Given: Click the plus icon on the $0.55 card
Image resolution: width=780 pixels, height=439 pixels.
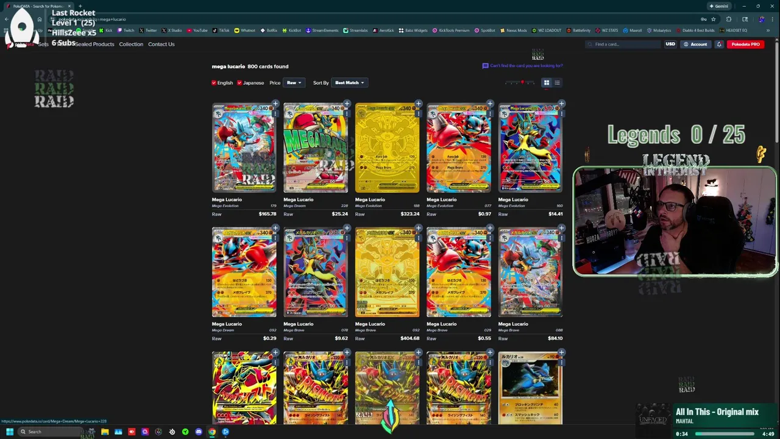Looking at the screenshot, I should point(490,228).
